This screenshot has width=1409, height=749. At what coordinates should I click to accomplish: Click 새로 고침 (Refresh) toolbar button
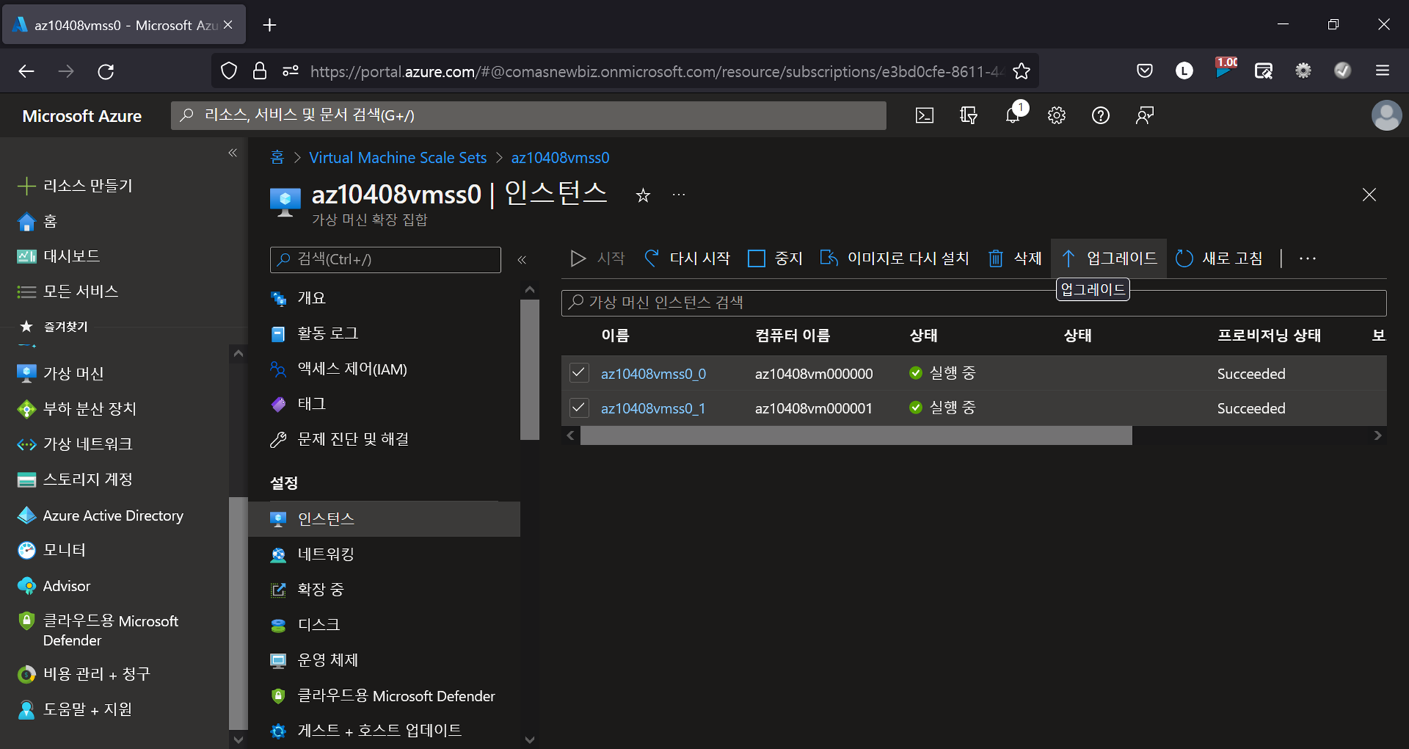[1219, 259]
